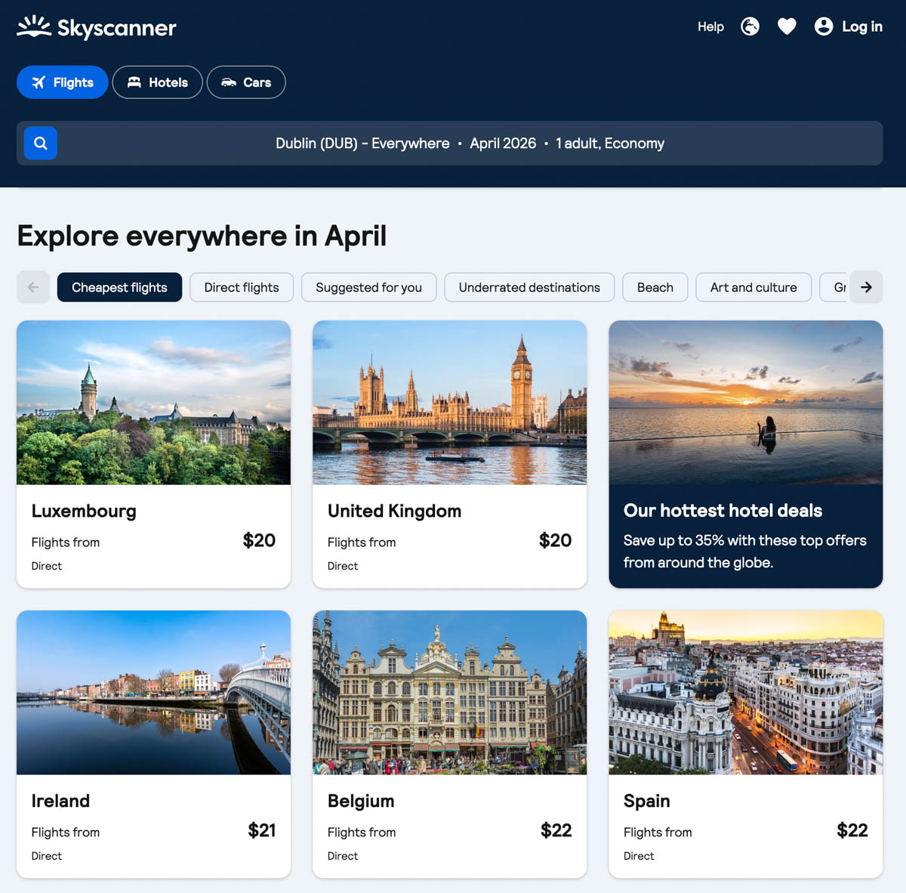Click the Skyscanner sunrise logo
The image size is (906, 893).
pos(34,26)
